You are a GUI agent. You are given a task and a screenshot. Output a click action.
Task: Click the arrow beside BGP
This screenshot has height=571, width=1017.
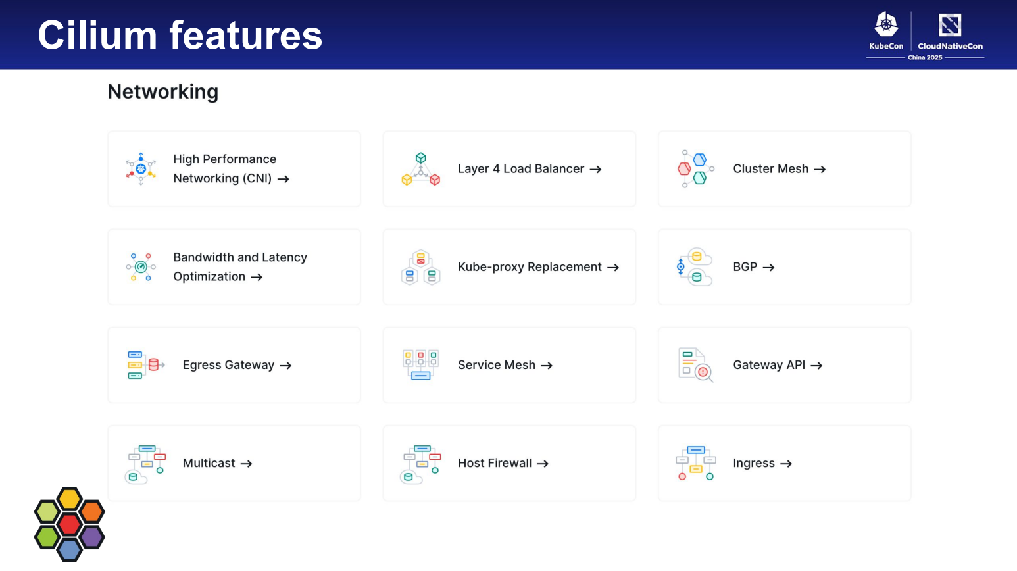coord(768,268)
